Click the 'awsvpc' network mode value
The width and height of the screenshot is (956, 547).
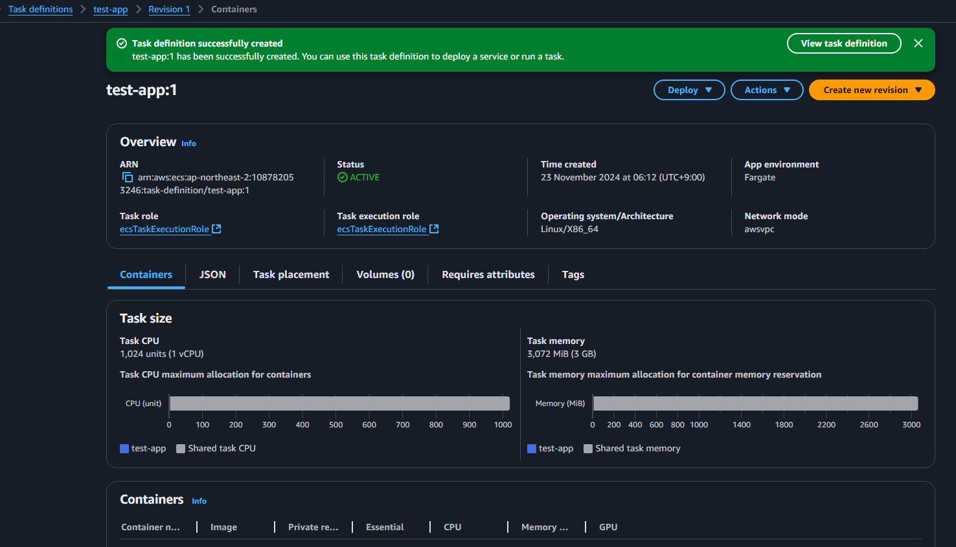point(759,229)
